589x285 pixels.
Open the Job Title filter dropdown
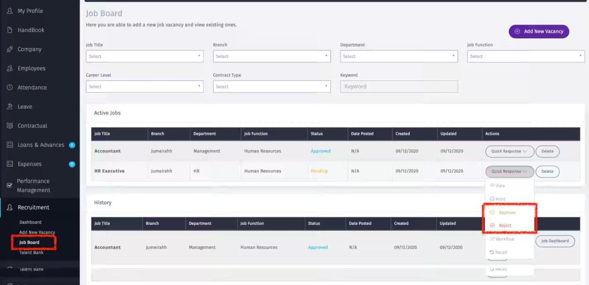pyautogui.click(x=145, y=57)
